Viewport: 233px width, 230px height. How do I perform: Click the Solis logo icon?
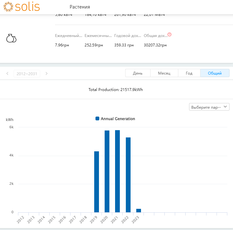point(9,7)
